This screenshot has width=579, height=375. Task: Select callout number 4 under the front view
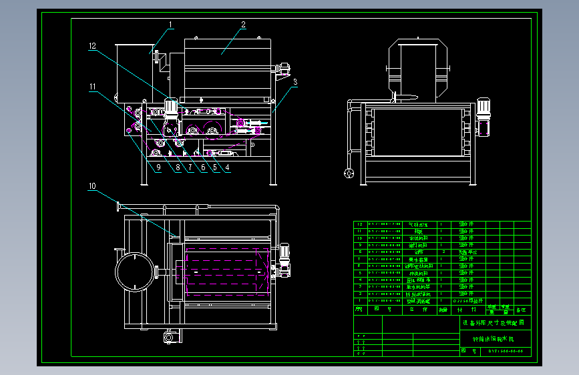[227, 167]
